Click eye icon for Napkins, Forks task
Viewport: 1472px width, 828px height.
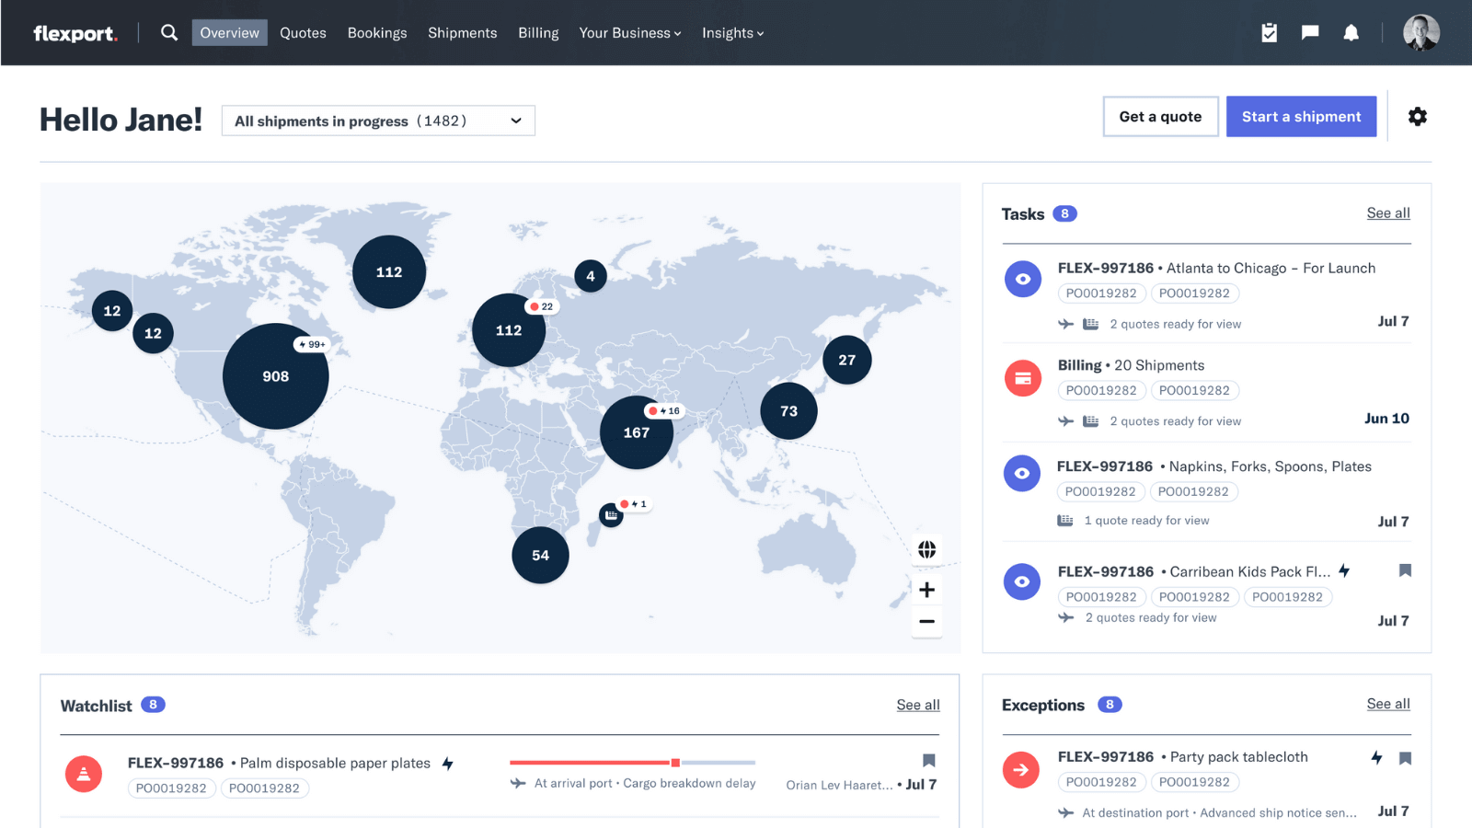pos(1021,473)
